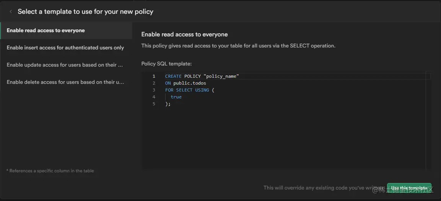Click the closing ');' line in the editor
The width and height of the screenshot is (441, 201).
168,104
